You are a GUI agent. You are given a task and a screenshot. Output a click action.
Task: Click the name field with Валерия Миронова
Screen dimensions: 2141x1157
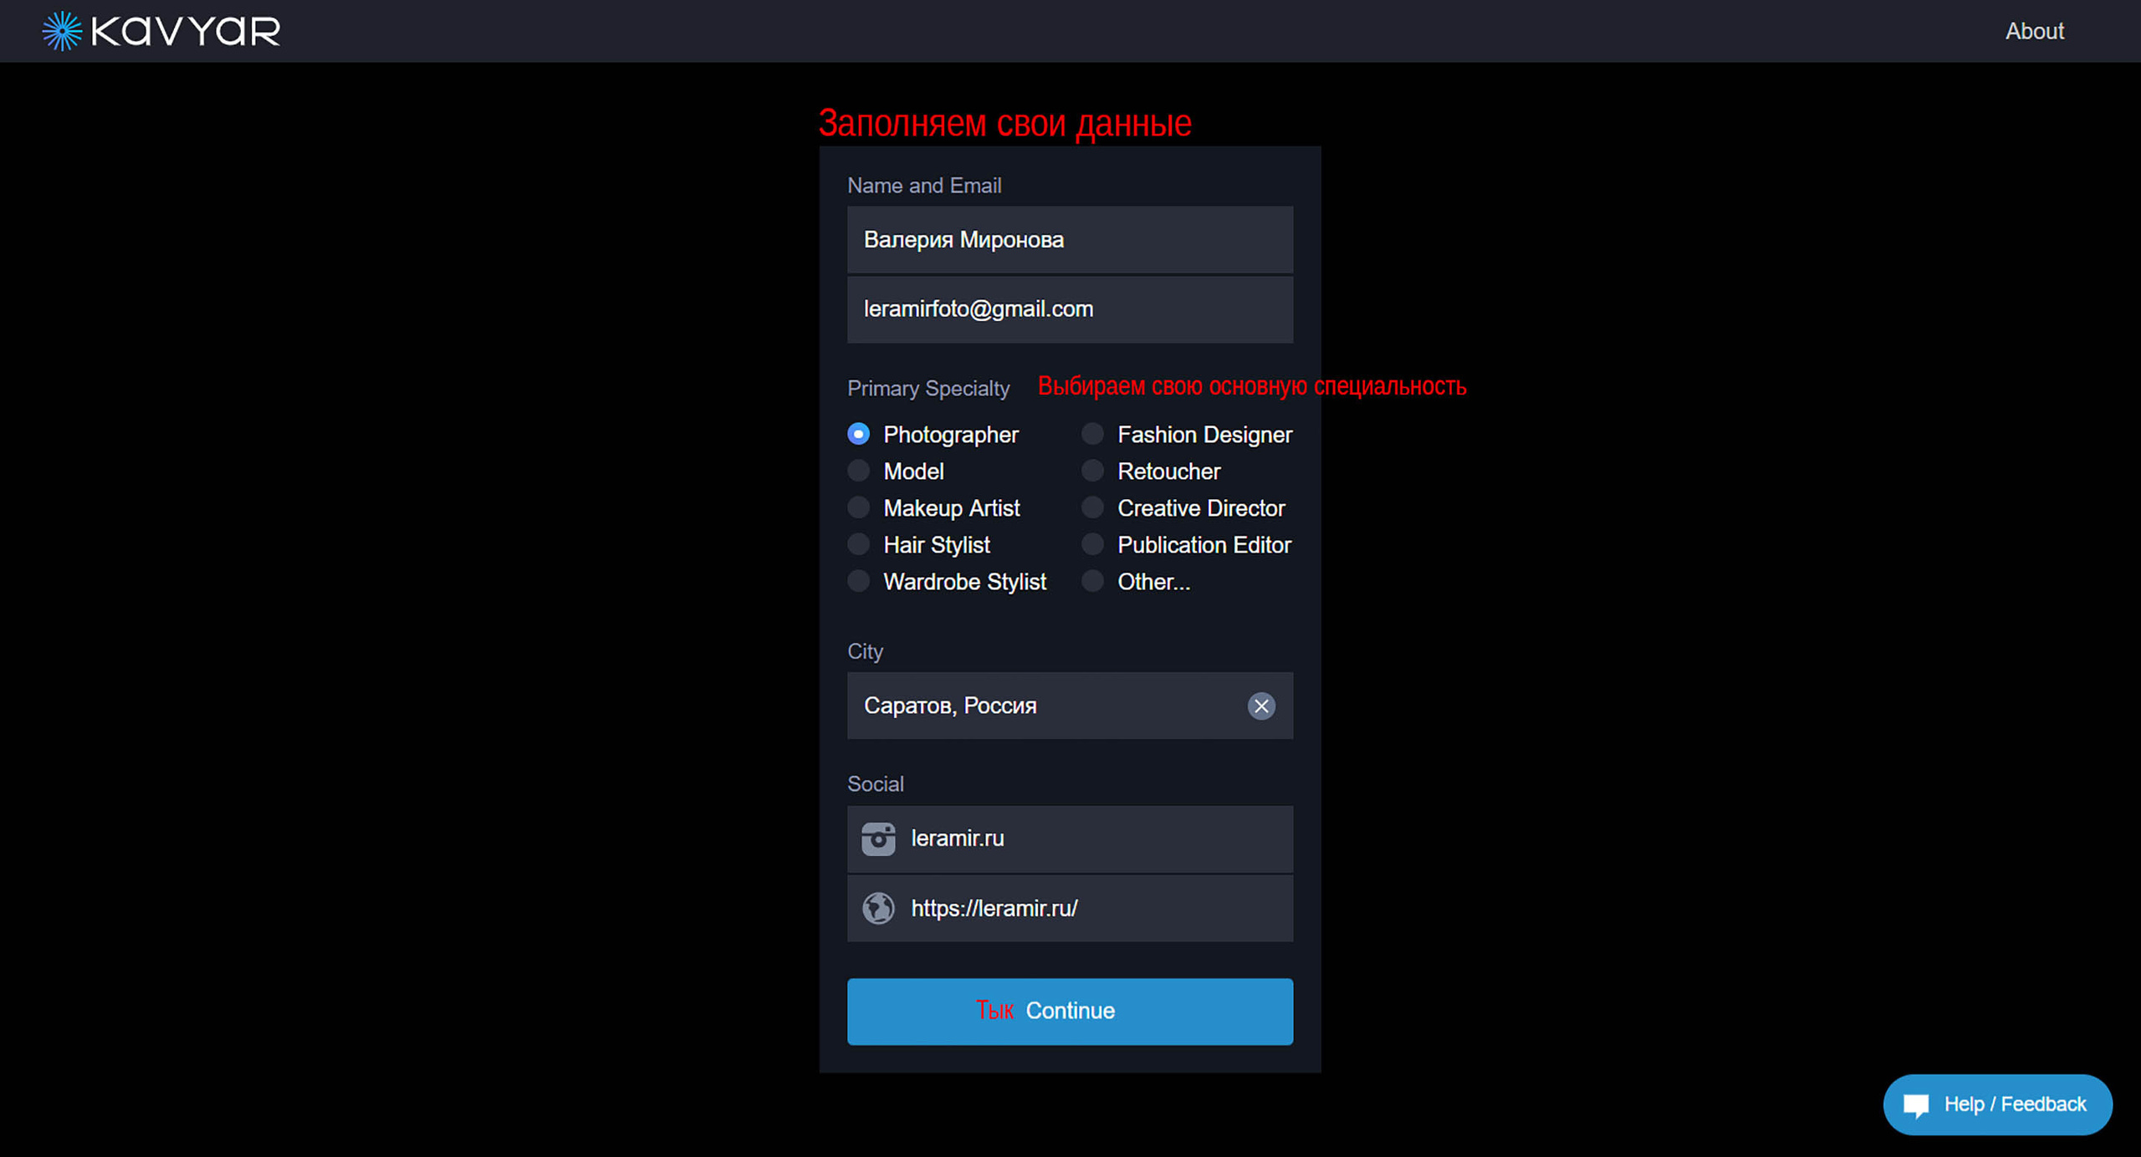(x=1069, y=240)
